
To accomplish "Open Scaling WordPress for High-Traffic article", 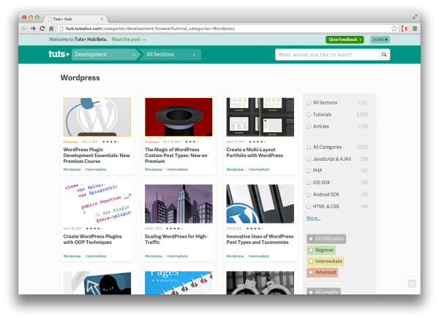I will click(176, 239).
